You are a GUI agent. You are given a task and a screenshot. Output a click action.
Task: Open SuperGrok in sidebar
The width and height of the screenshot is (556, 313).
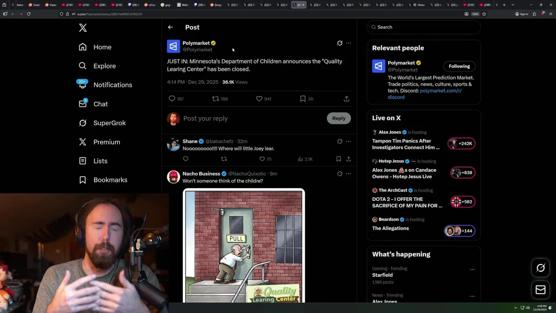[x=102, y=123]
